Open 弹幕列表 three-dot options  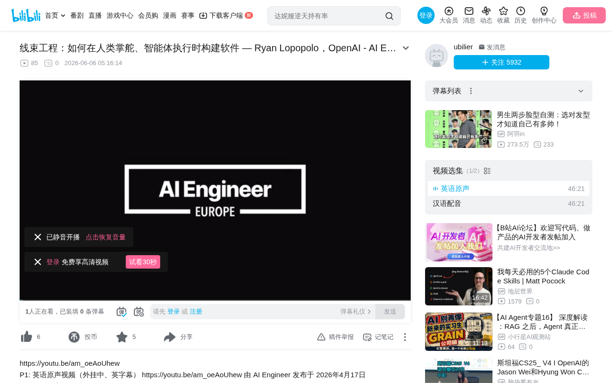point(471,91)
